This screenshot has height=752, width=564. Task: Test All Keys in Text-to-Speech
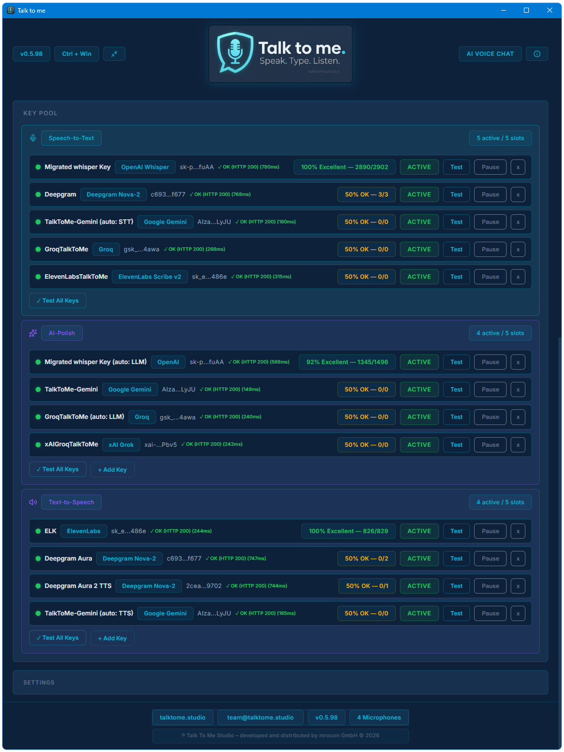click(57, 638)
